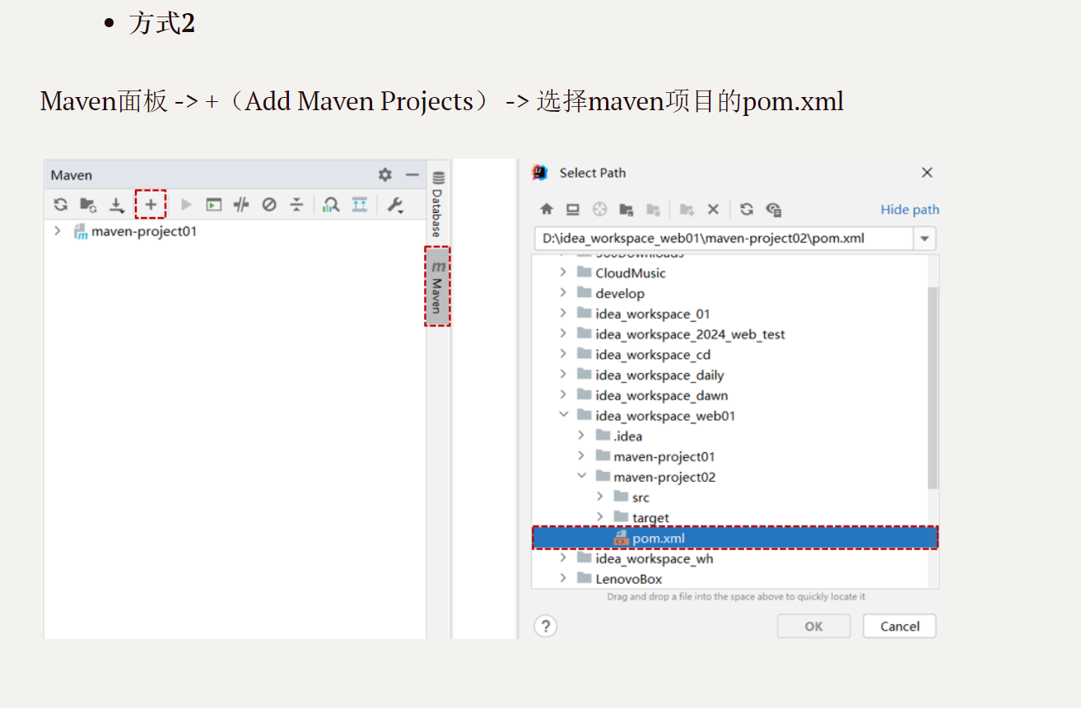
Task: Toggle Skip Tests mode
Action: coord(269,205)
